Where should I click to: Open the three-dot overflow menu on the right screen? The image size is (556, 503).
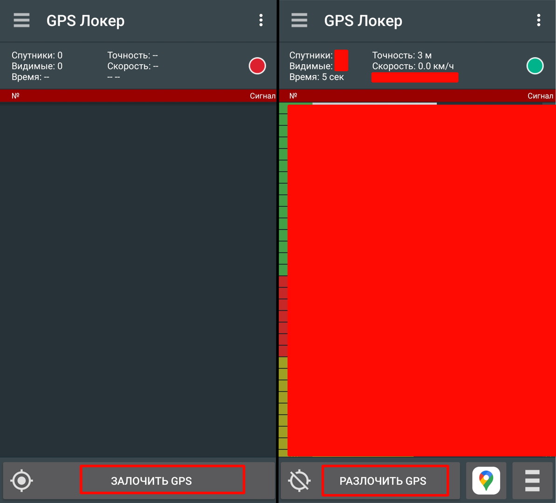[x=539, y=20]
